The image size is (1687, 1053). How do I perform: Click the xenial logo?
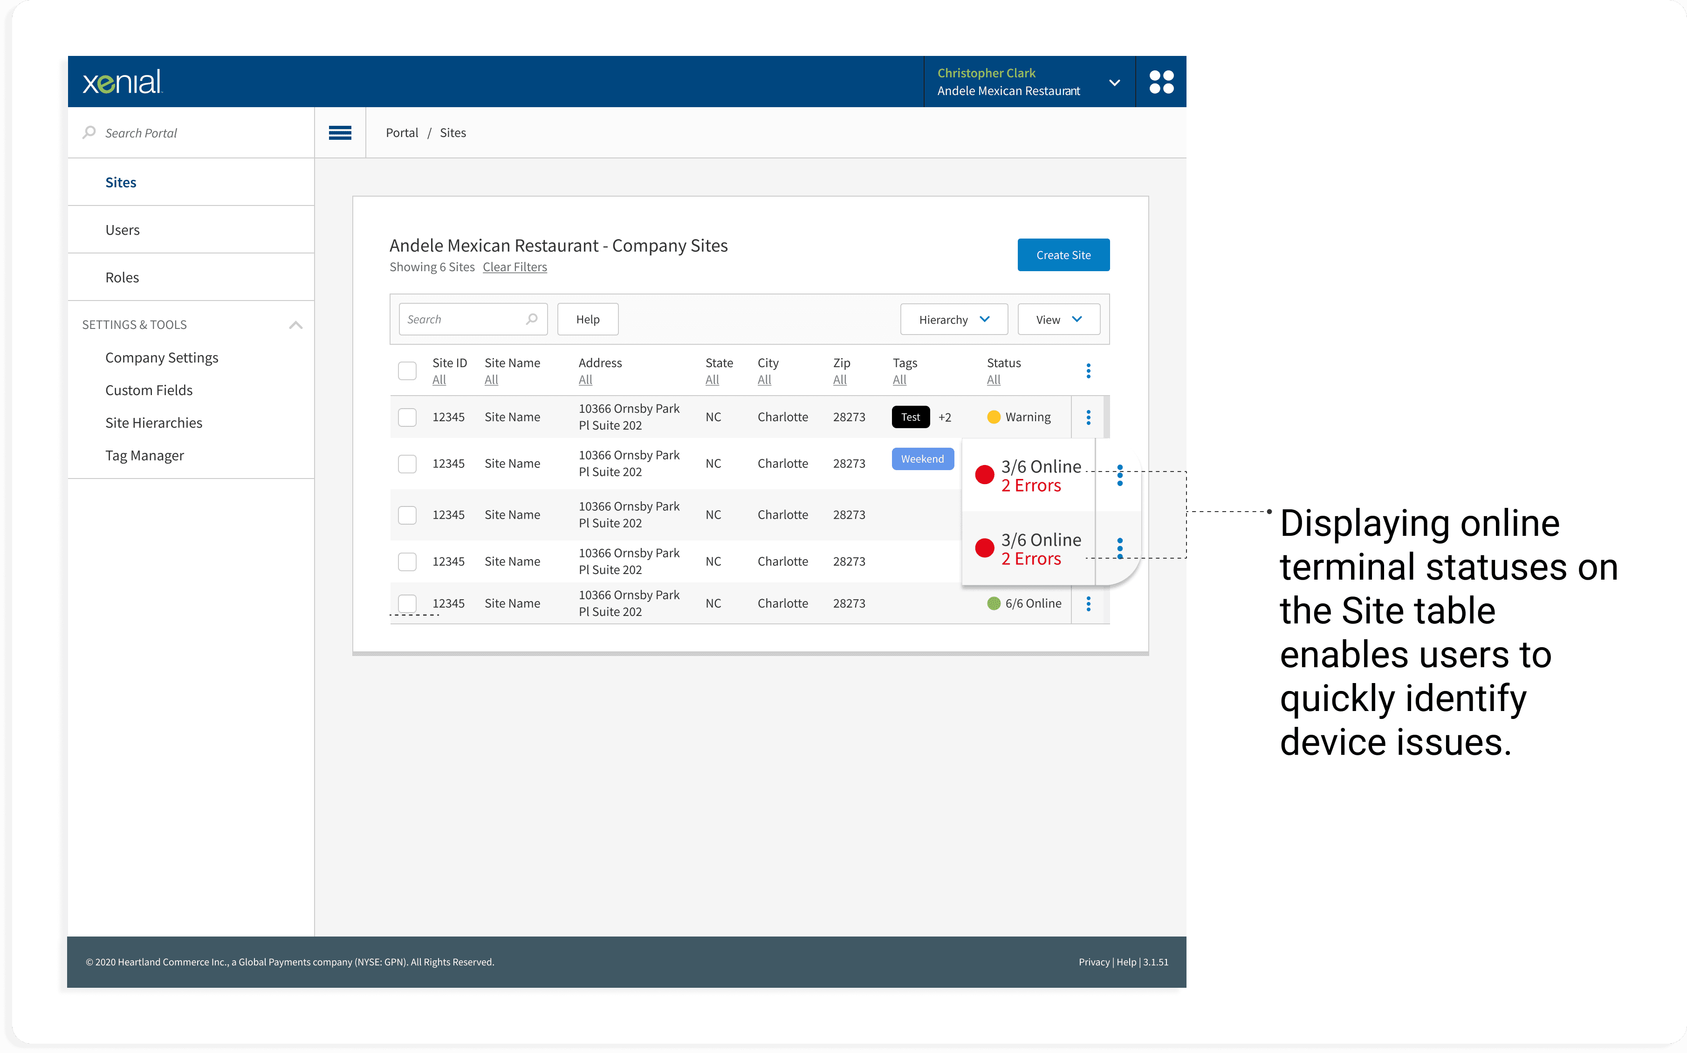(x=123, y=82)
